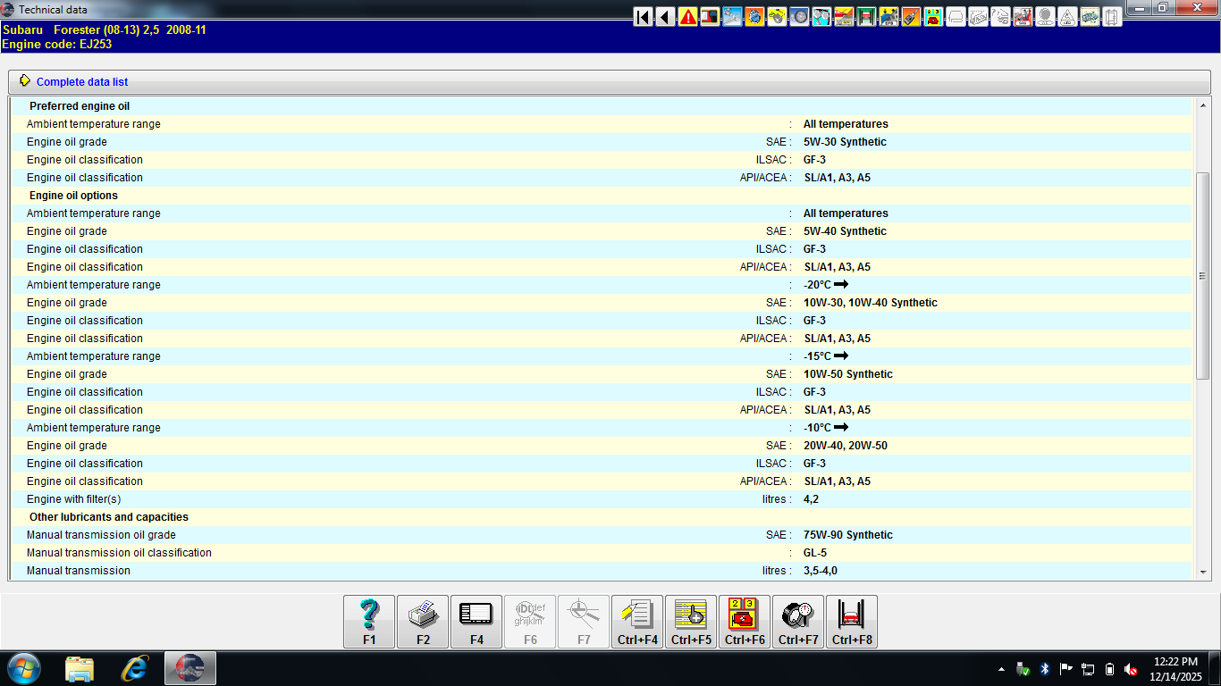Open the volume speaker tray icon
Screen dimensions: 1221x686
(1131, 668)
